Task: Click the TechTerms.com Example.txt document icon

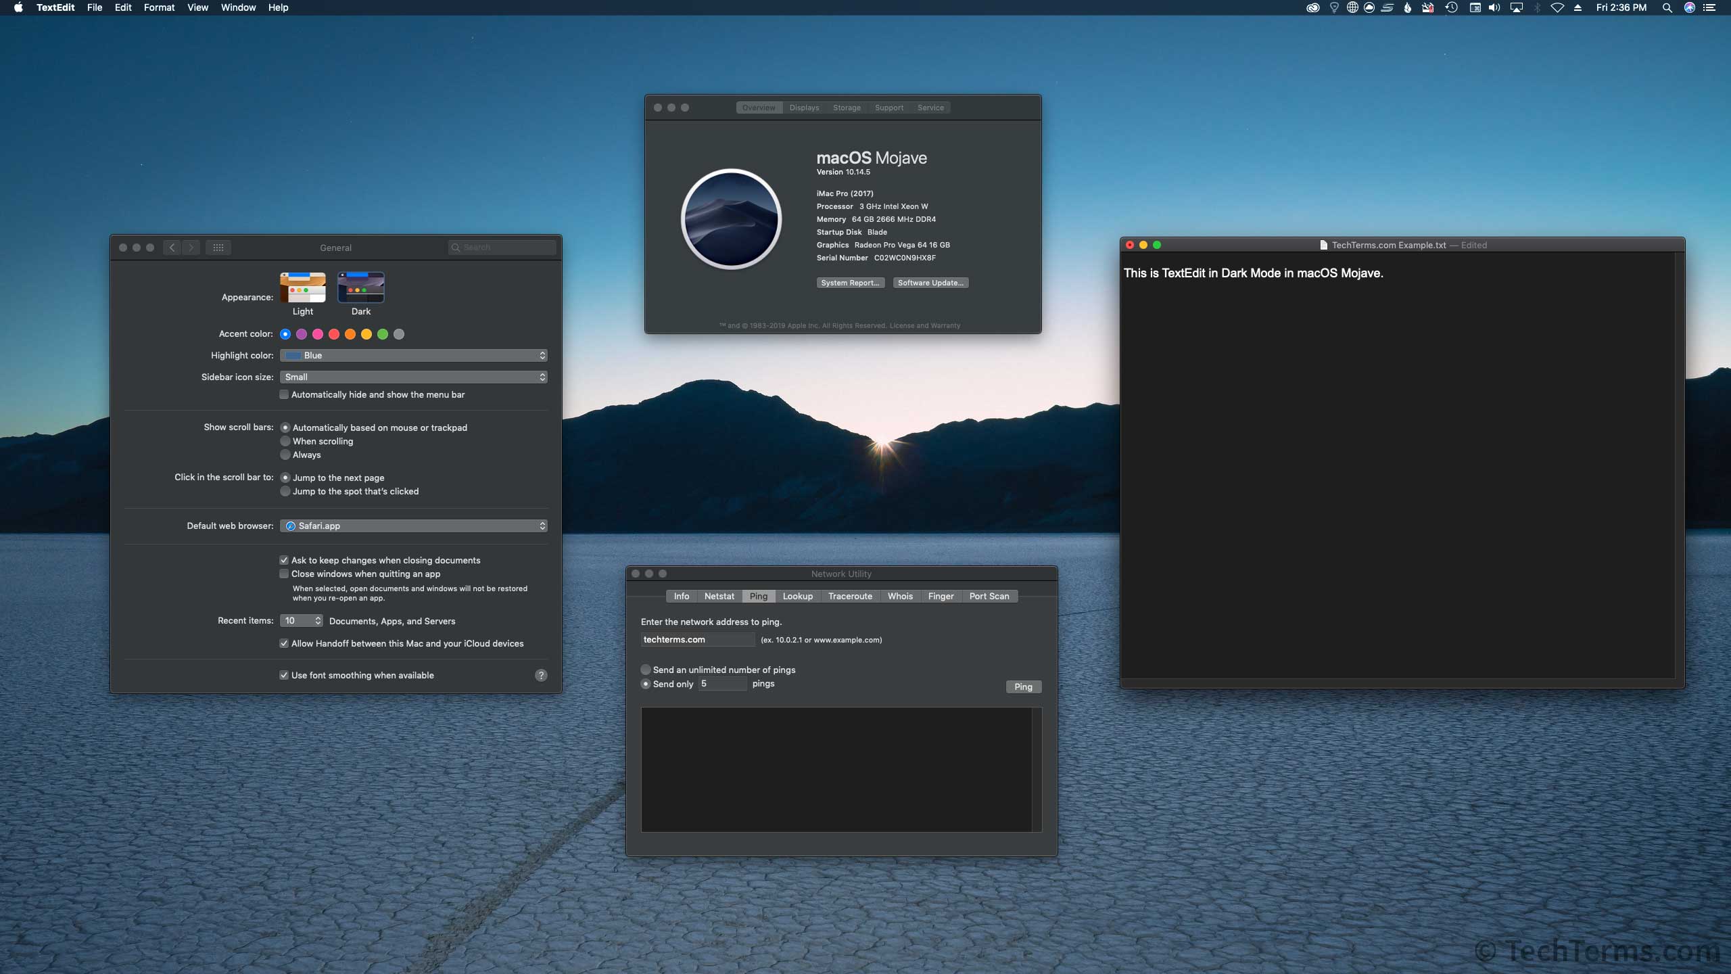Action: [x=1323, y=245]
